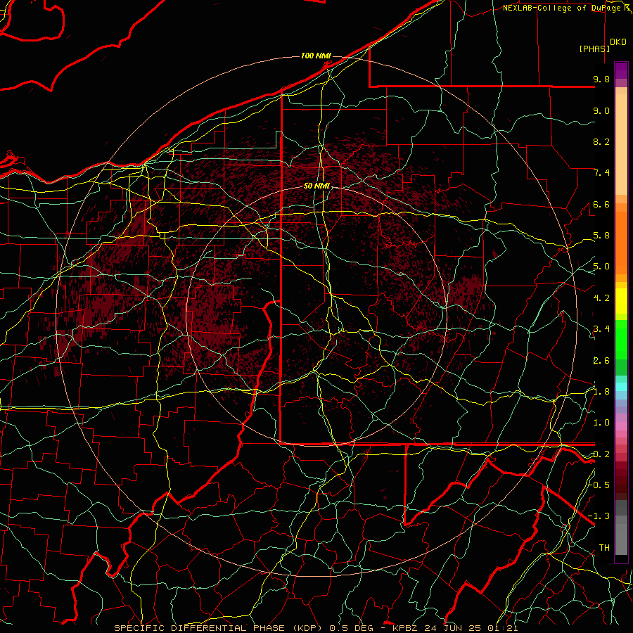Viewport: 633px width, 633px height.
Task: Click the "100 NMI" range ring label
Action: 316,56
